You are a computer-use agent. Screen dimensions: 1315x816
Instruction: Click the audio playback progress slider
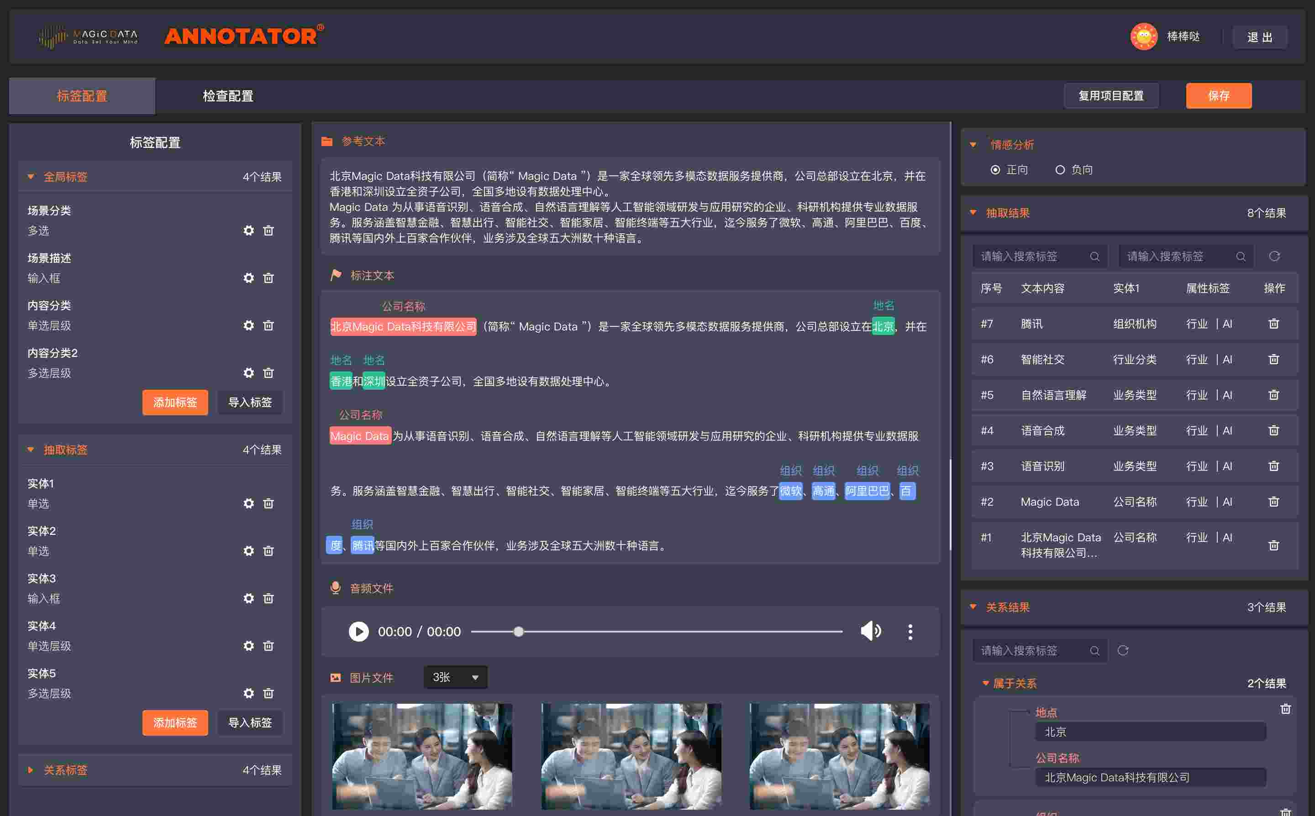point(518,632)
